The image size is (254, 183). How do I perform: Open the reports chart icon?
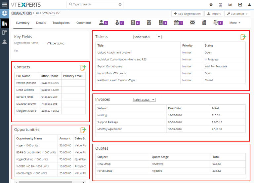(230, 5)
